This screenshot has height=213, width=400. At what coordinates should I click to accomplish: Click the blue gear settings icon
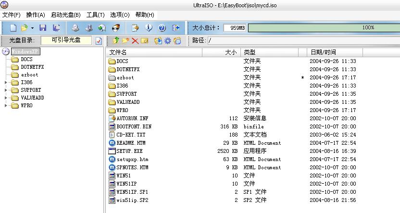pyautogui.click(x=168, y=40)
